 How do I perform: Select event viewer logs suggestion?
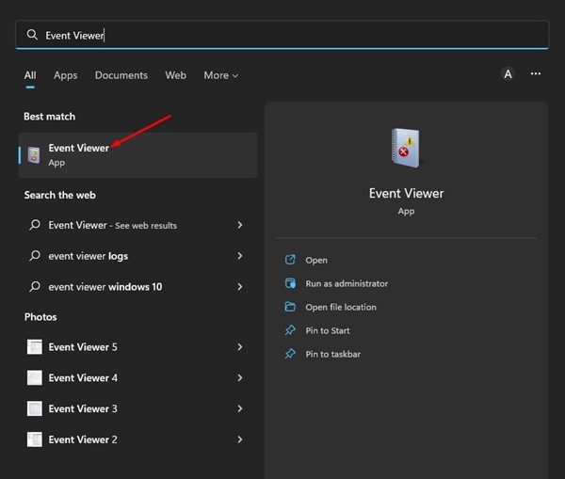(138, 256)
